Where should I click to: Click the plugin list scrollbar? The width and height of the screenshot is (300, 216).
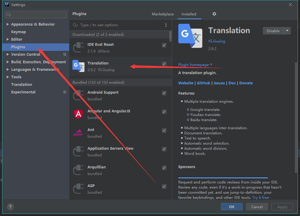tap(170, 36)
